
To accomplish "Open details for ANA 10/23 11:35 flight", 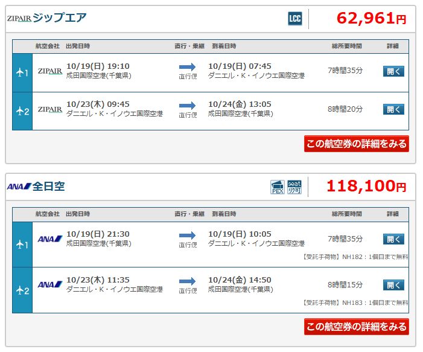I will tap(393, 285).
